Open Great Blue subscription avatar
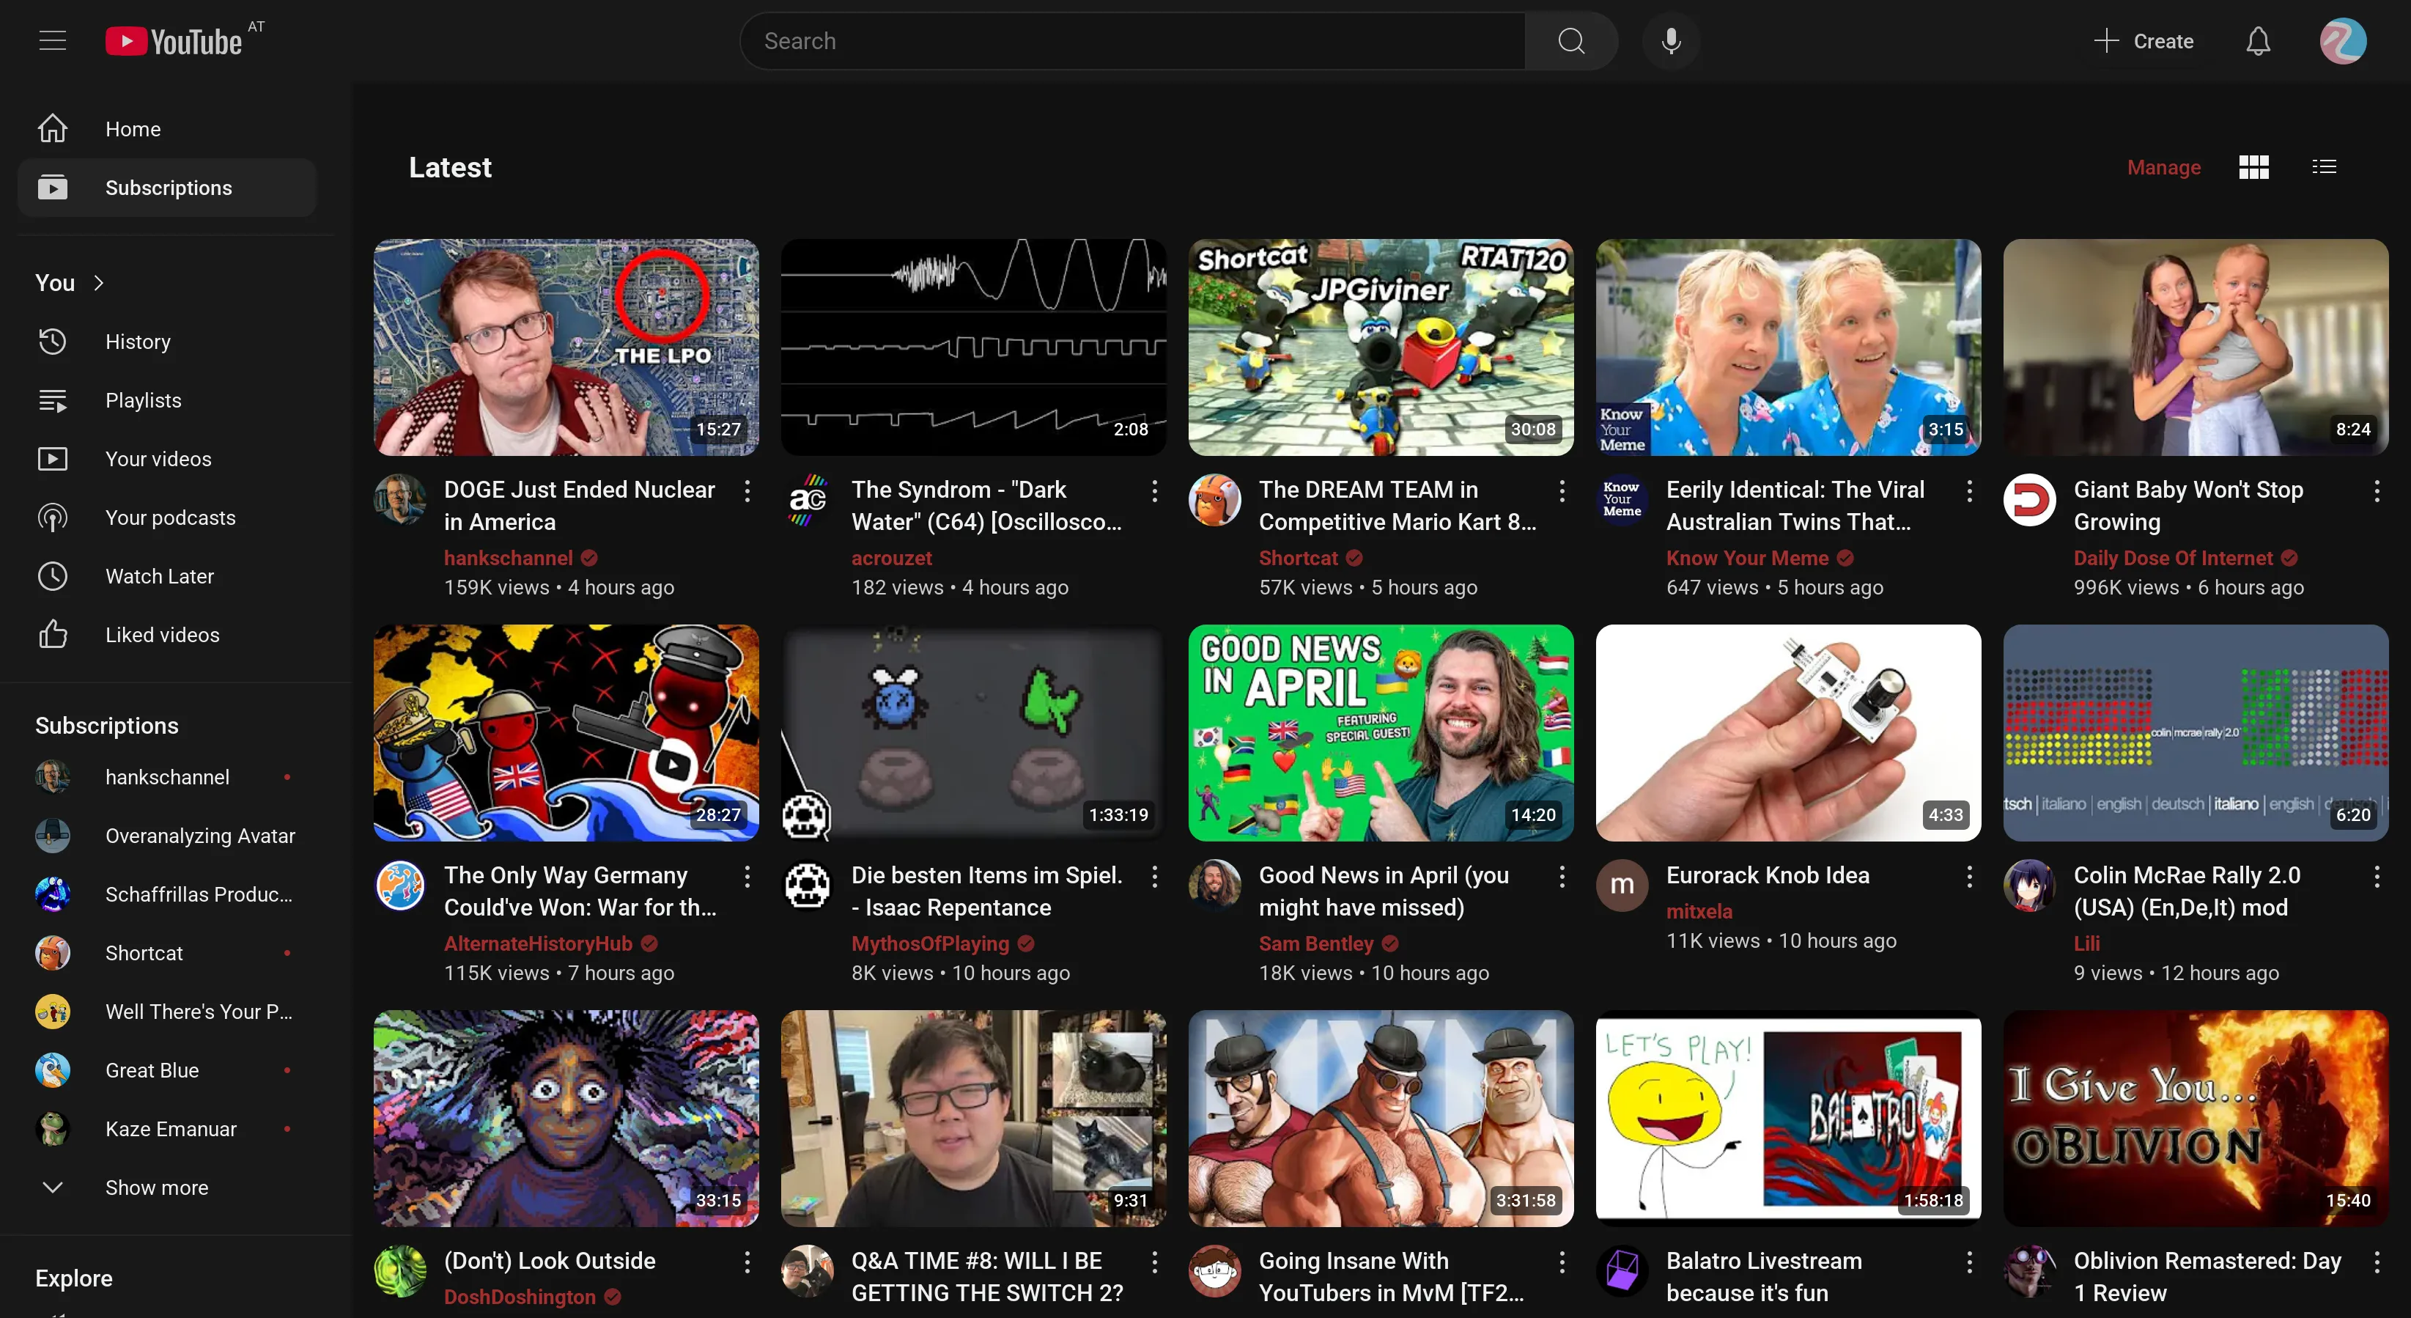2411x1318 pixels. (x=53, y=1070)
